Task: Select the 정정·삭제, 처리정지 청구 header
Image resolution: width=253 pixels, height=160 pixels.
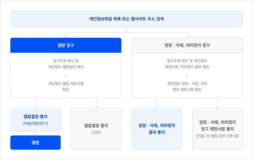Action: 187,45
